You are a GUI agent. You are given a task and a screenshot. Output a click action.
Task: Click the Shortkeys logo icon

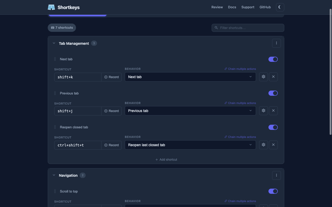(51, 7)
